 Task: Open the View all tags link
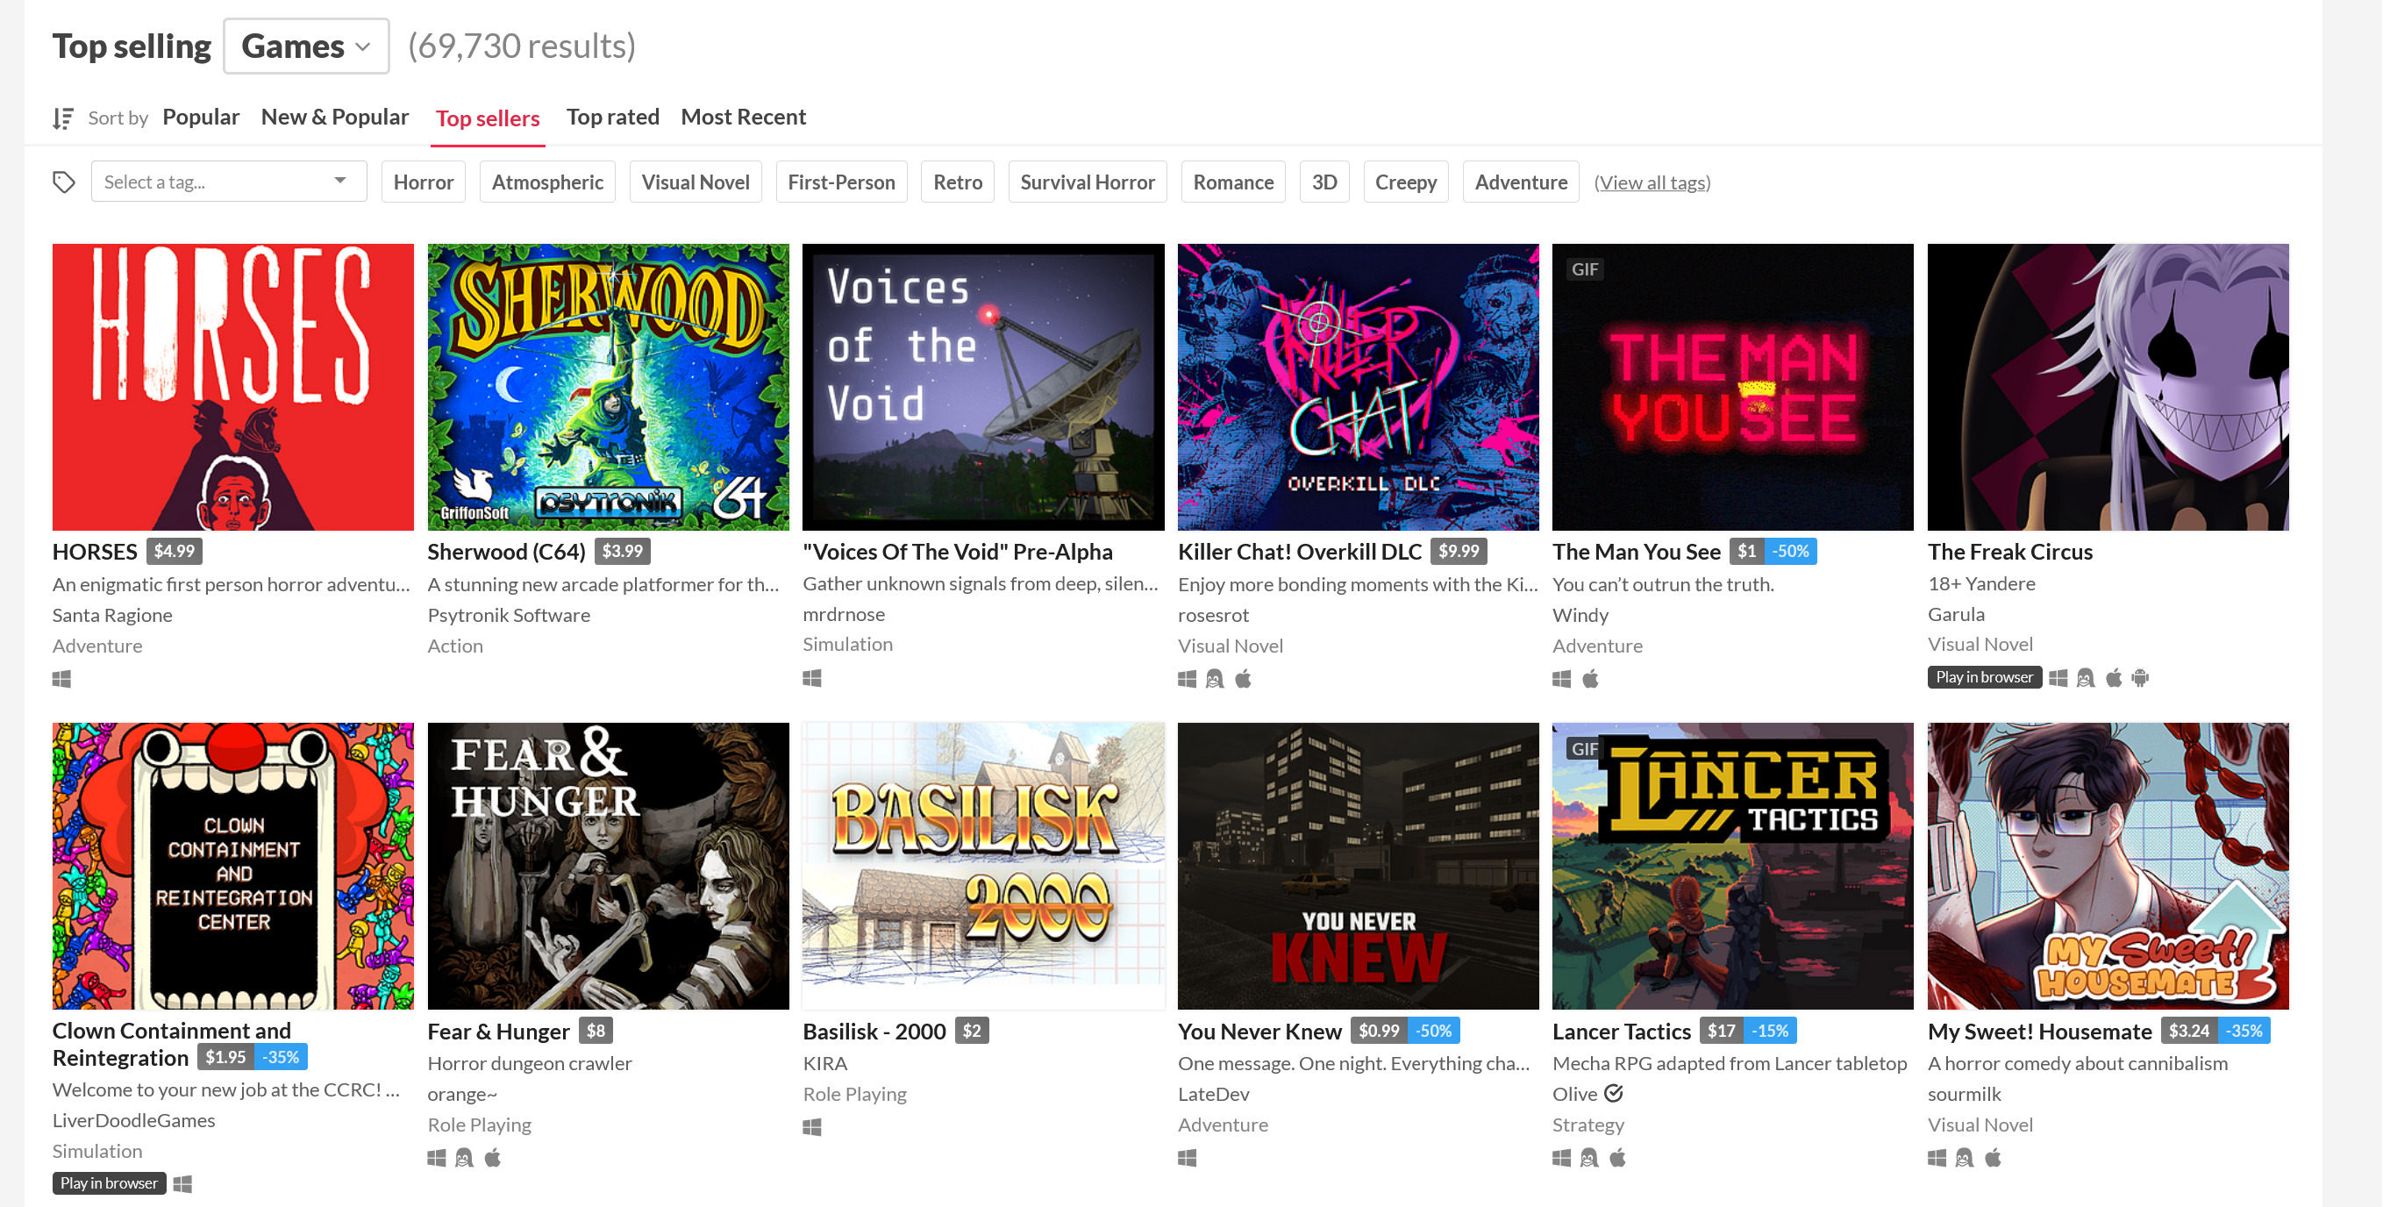(x=1652, y=182)
